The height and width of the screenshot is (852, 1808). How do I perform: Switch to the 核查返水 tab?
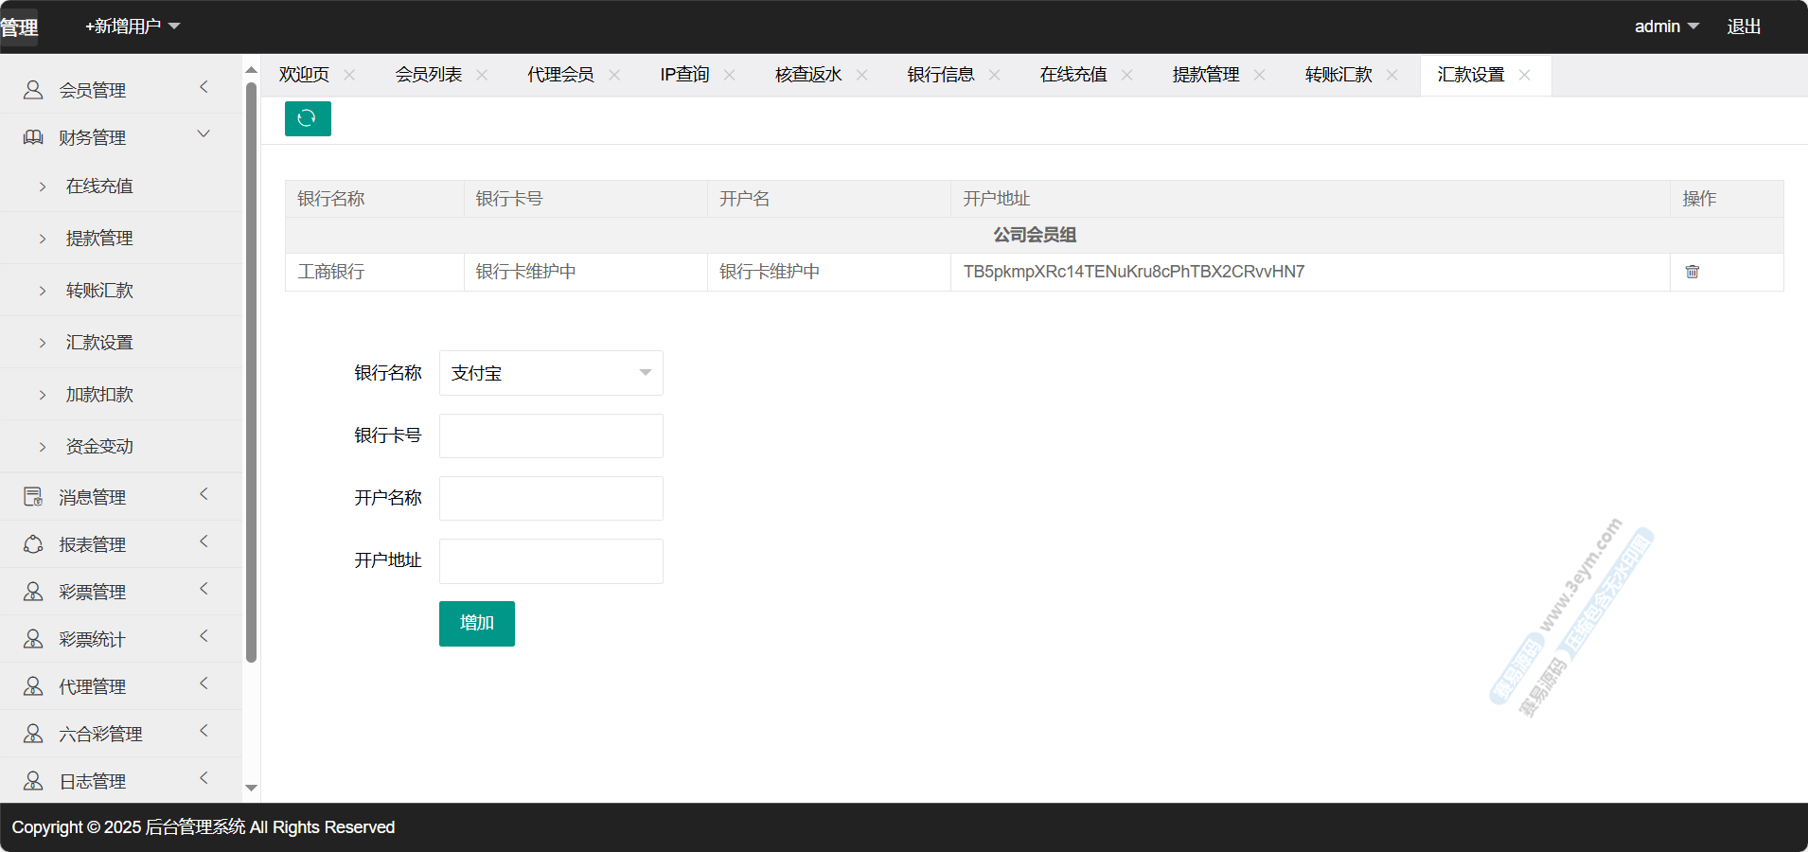(807, 75)
